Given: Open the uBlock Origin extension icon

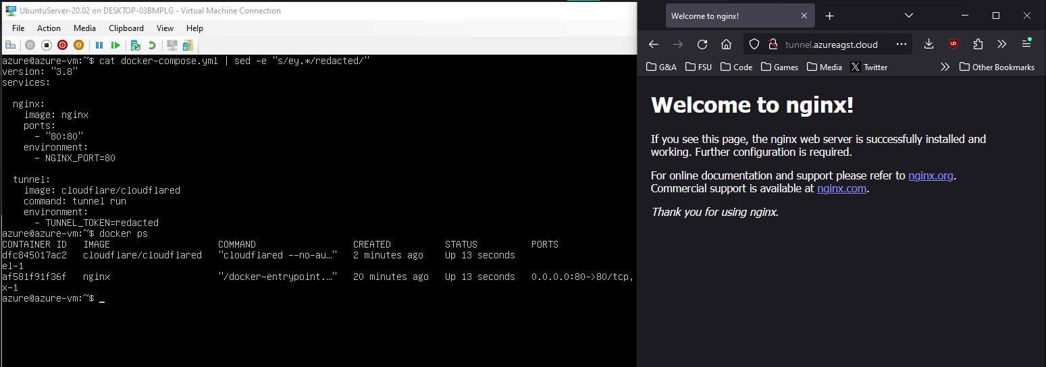Looking at the screenshot, I should [x=953, y=44].
